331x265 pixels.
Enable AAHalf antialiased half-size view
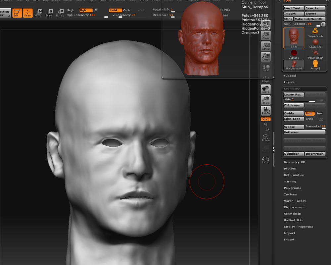[265, 57]
